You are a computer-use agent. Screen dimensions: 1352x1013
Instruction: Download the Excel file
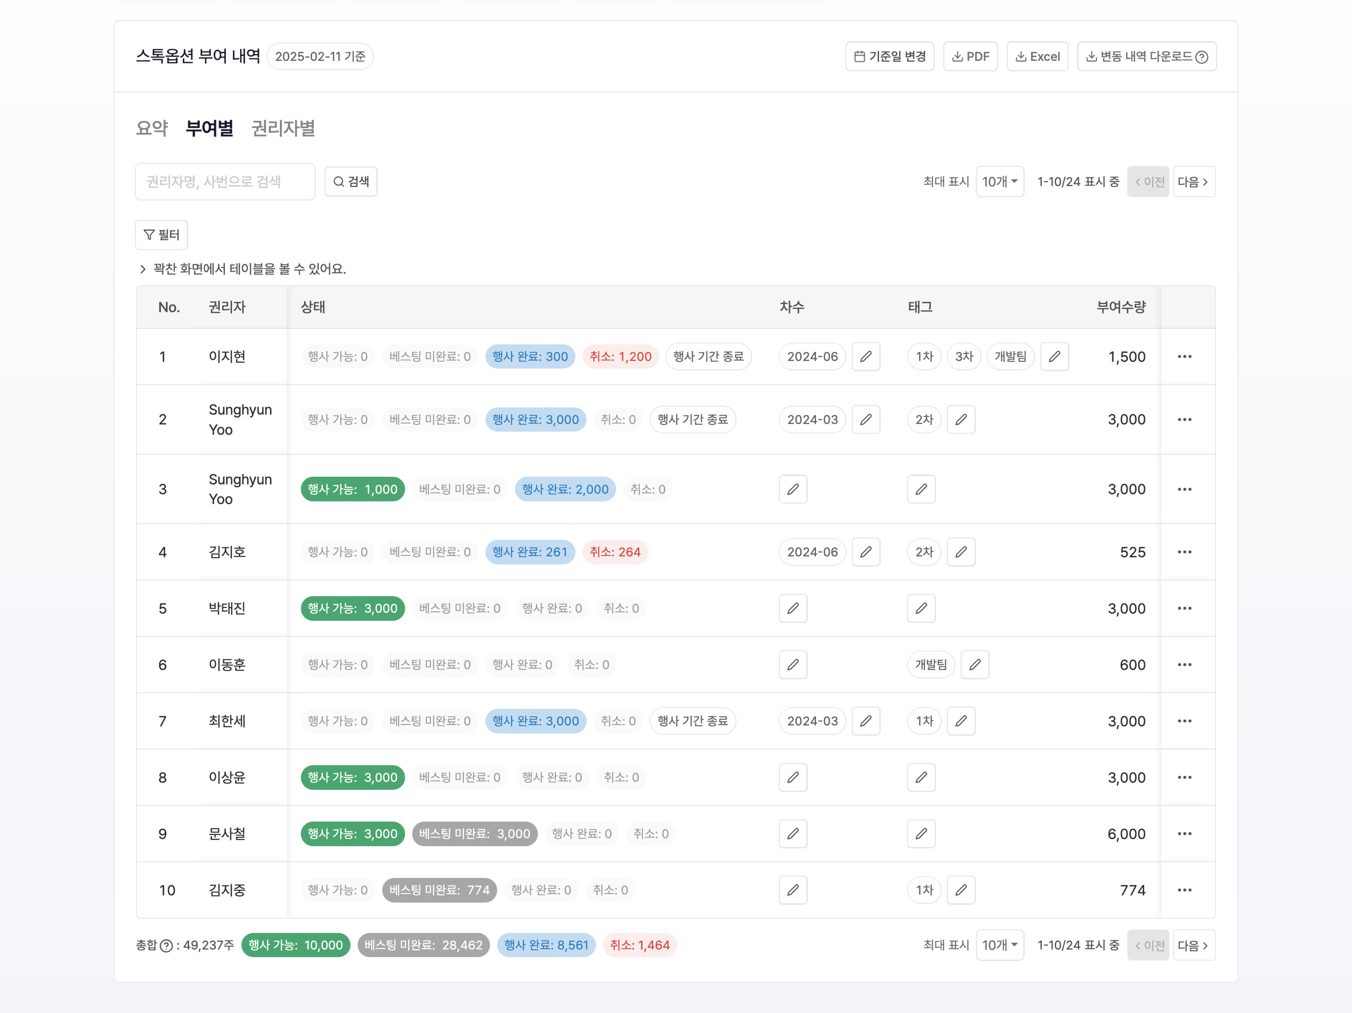pyautogui.click(x=1037, y=56)
